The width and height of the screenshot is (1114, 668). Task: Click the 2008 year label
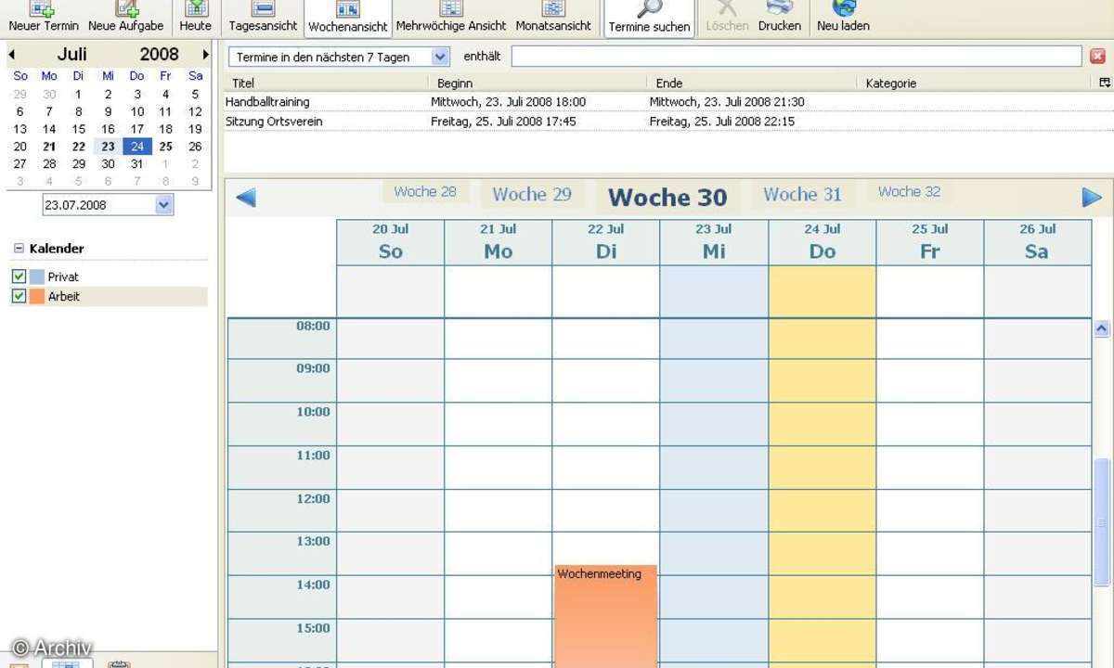[x=159, y=55]
